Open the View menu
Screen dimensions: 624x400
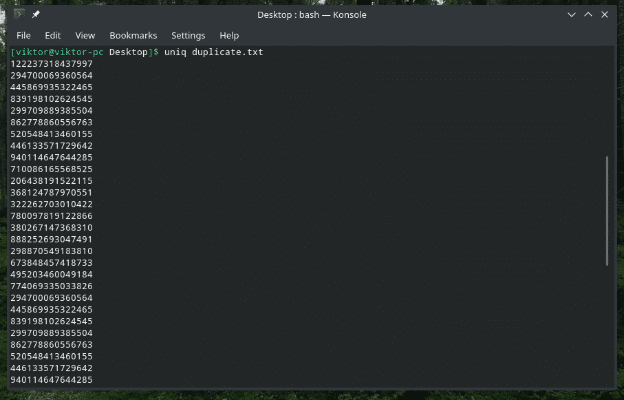pos(85,36)
